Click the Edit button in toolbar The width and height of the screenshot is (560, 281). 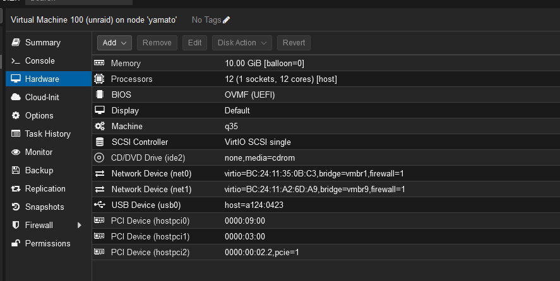click(x=194, y=43)
